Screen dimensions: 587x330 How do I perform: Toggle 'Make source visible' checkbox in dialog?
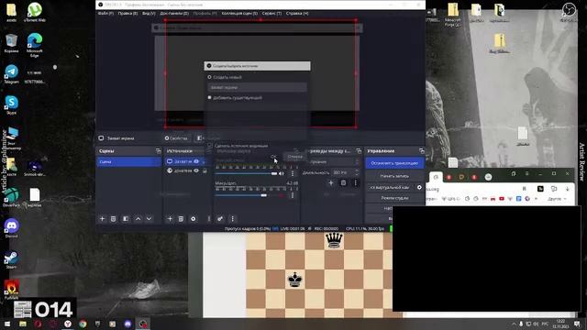pyautogui.click(x=210, y=146)
